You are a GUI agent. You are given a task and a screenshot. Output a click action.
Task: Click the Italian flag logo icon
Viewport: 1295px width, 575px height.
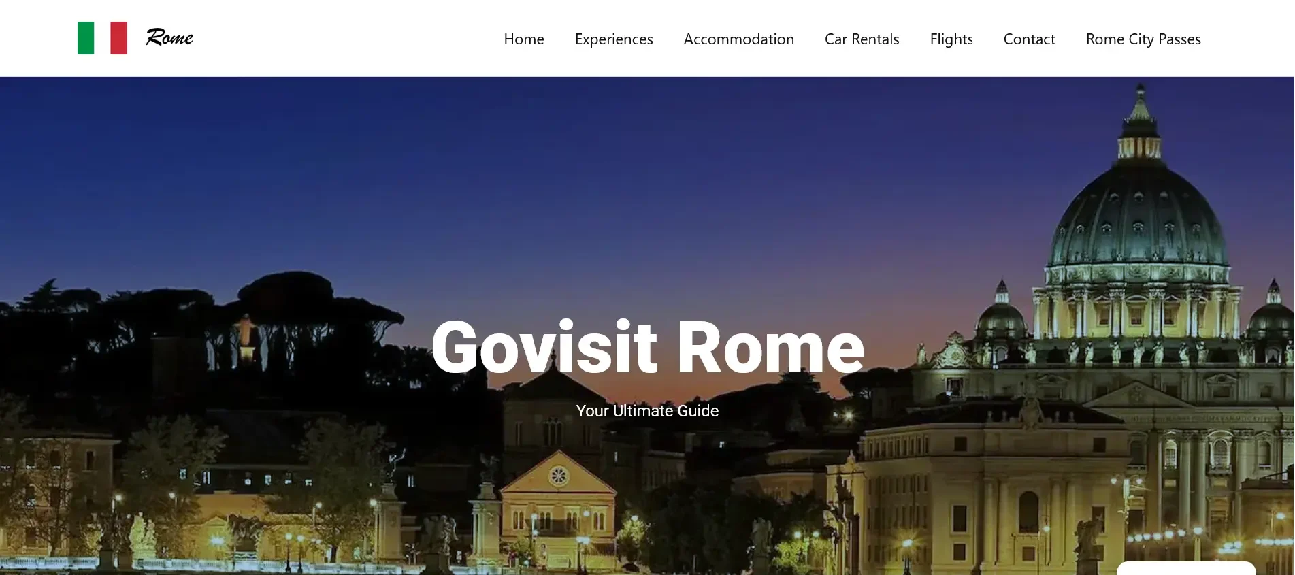pyautogui.click(x=102, y=38)
